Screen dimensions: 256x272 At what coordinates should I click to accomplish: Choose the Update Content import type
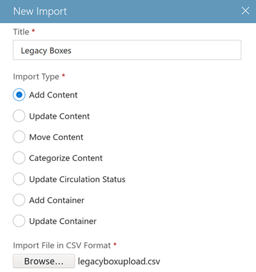point(19,116)
